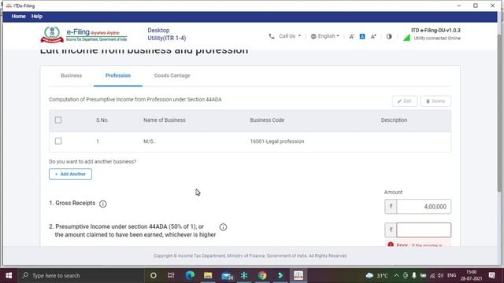Open Task View on the taskbar

tap(171, 275)
